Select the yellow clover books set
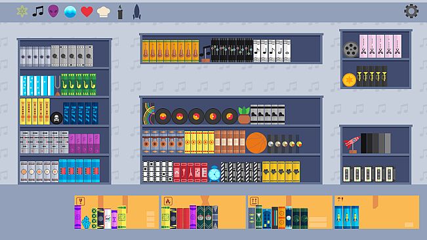The width and height of the screenshot is (427, 240). coord(281,172)
